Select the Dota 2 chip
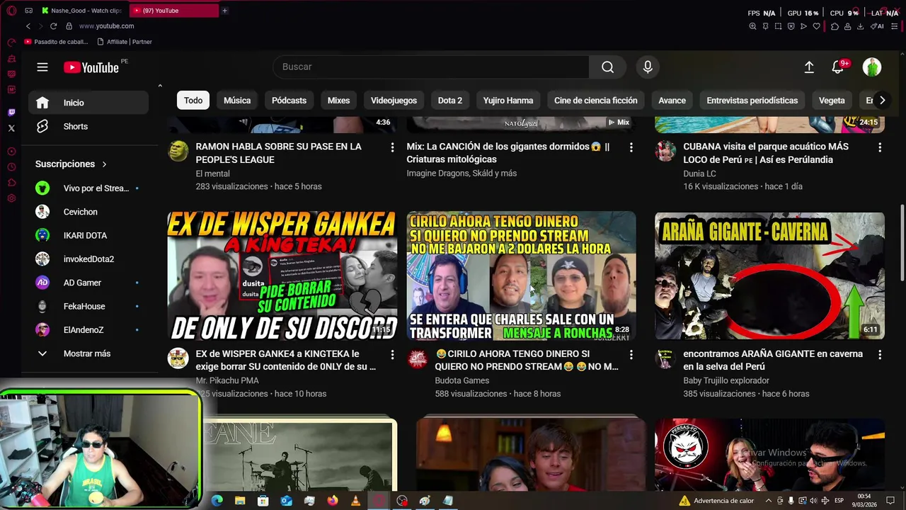Viewport: 906px width, 510px height. [449, 101]
